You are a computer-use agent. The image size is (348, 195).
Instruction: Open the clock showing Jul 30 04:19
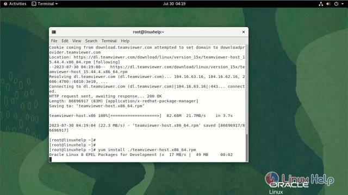pos(174,4)
